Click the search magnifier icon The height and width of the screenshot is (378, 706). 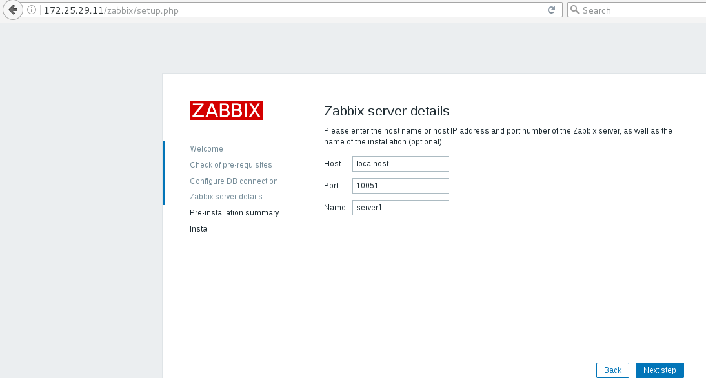pos(574,10)
